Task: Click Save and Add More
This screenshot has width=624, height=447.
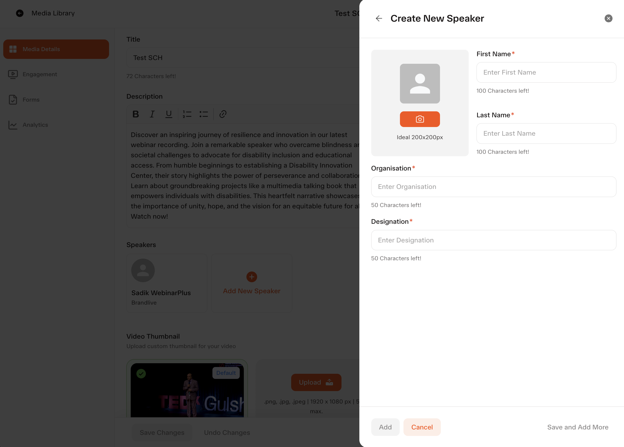Action: (577, 427)
